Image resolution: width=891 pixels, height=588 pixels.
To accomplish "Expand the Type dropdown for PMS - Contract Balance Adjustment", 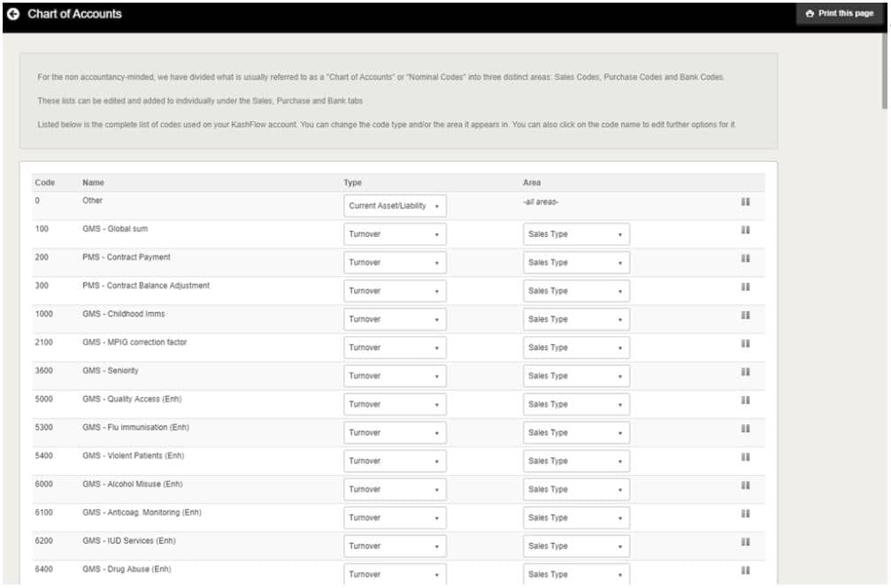I will (395, 291).
